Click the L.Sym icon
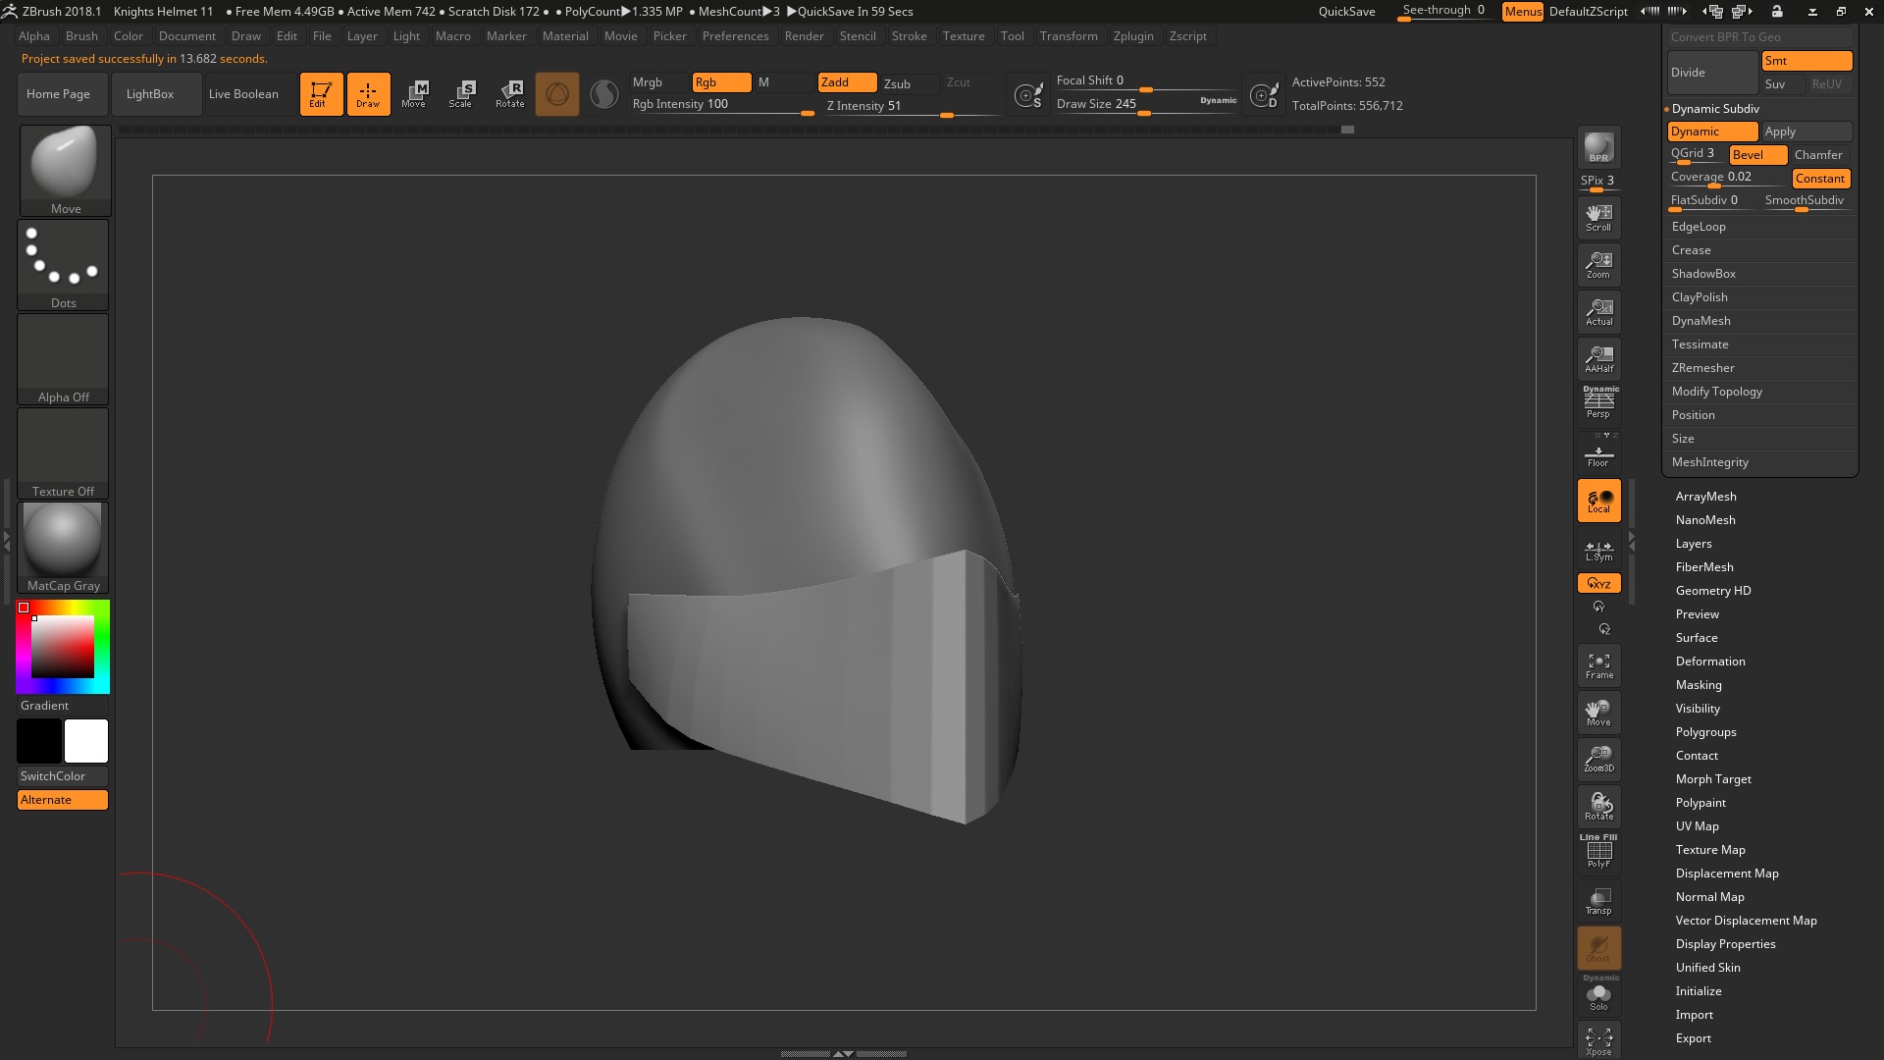Image resolution: width=1884 pixels, height=1060 pixels. (1598, 550)
